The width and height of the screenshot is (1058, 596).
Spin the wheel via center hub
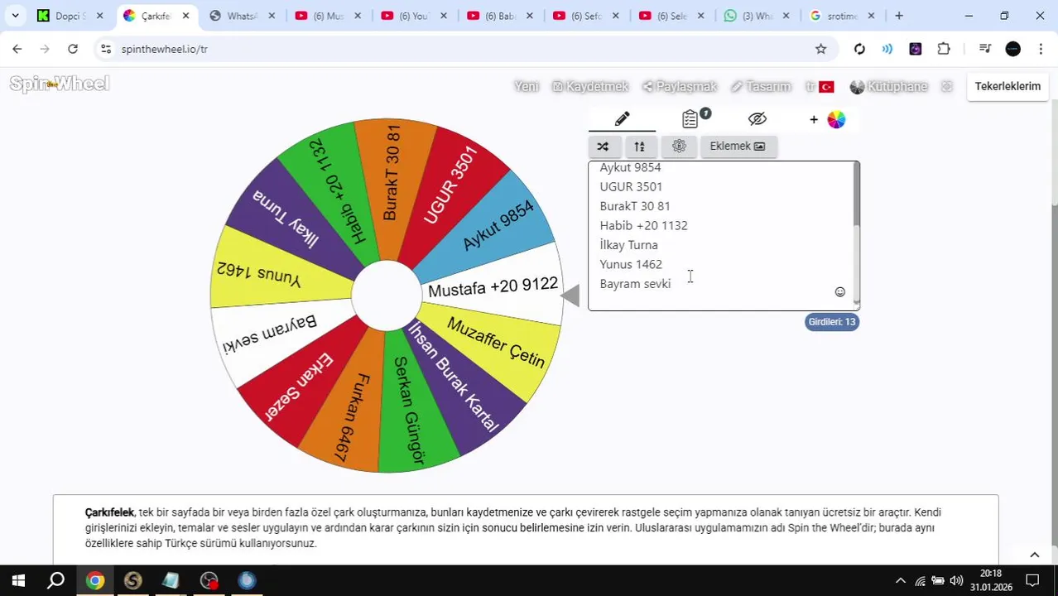[387, 296]
